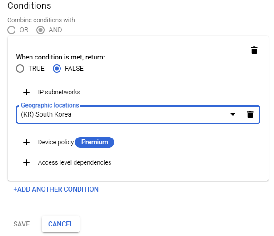
Task: Click the Geographic locations field label
Action: 50,105
